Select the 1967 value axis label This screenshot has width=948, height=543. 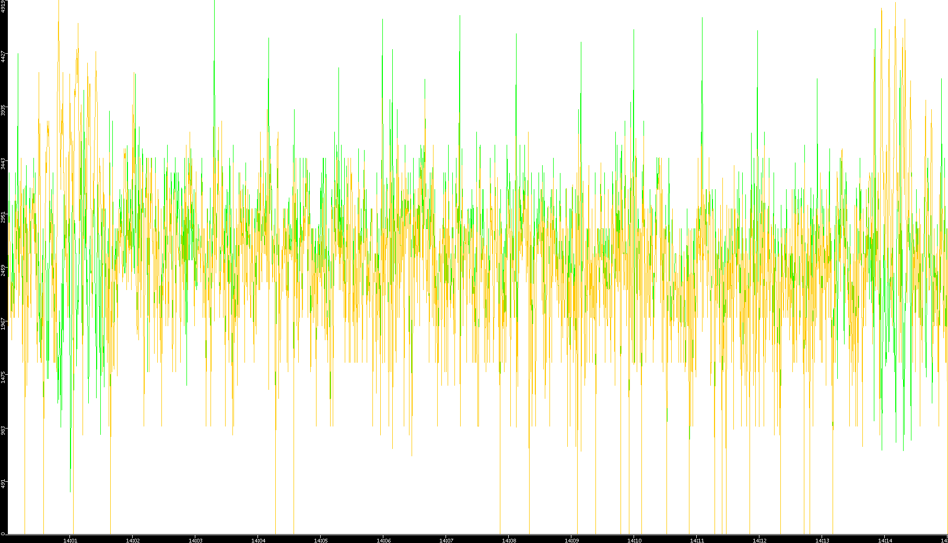click(4, 324)
